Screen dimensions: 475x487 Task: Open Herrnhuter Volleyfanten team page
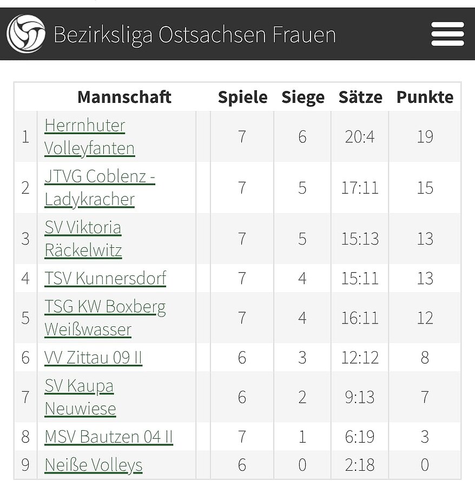(89, 136)
